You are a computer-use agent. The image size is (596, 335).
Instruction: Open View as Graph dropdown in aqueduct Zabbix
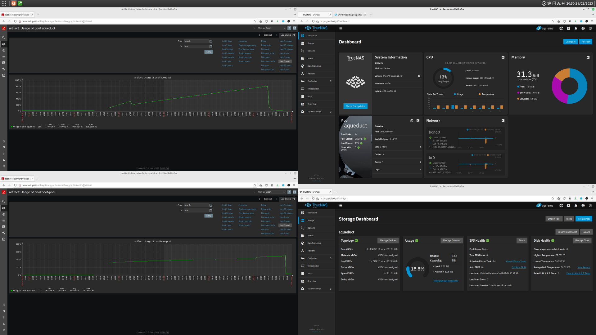275,28
